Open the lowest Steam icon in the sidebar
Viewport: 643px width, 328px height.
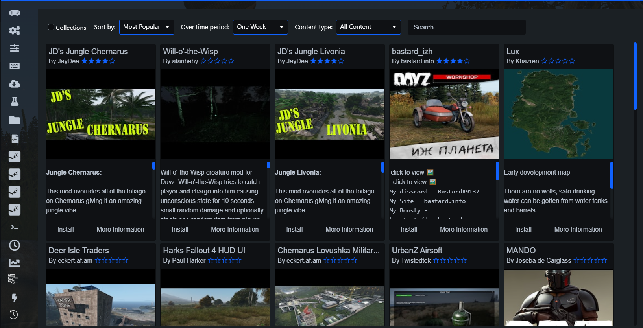tap(15, 210)
